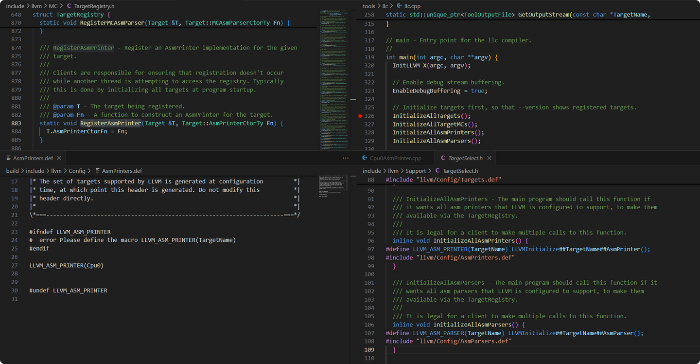Click the AsmPrinters.def tab file icon
Image resolution: width=700 pixels, height=364 pixels.
pyautogui.click(x=8, y=158)
